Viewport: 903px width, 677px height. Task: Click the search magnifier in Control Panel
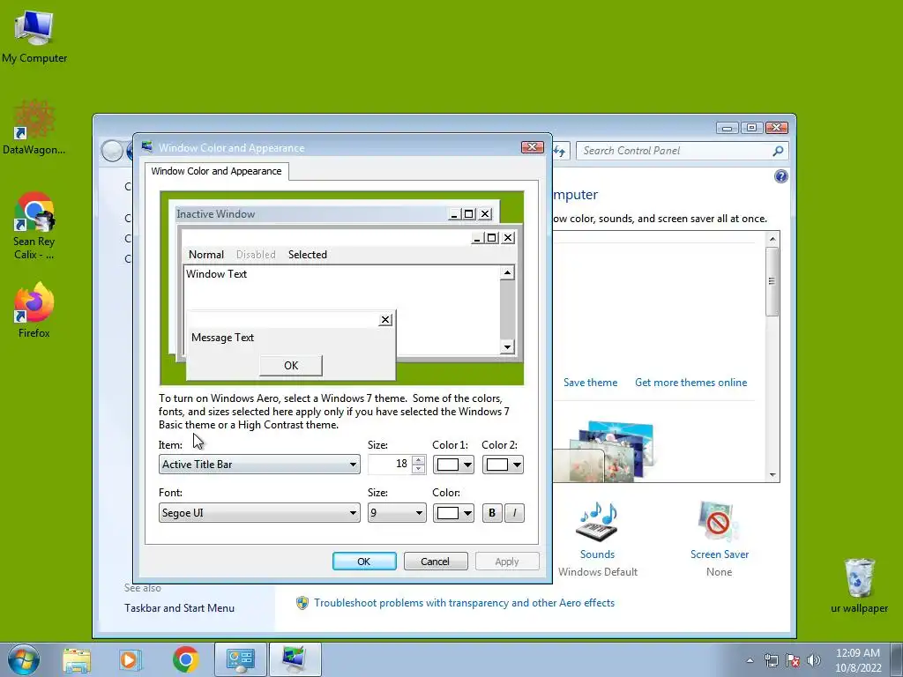click(x=778, y=151)
